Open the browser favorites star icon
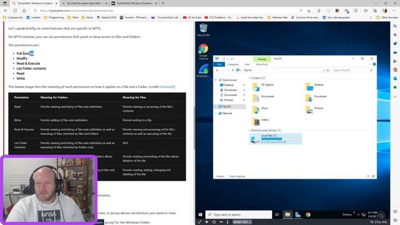Viewport: 400px width, 225px height. [366, 11]
